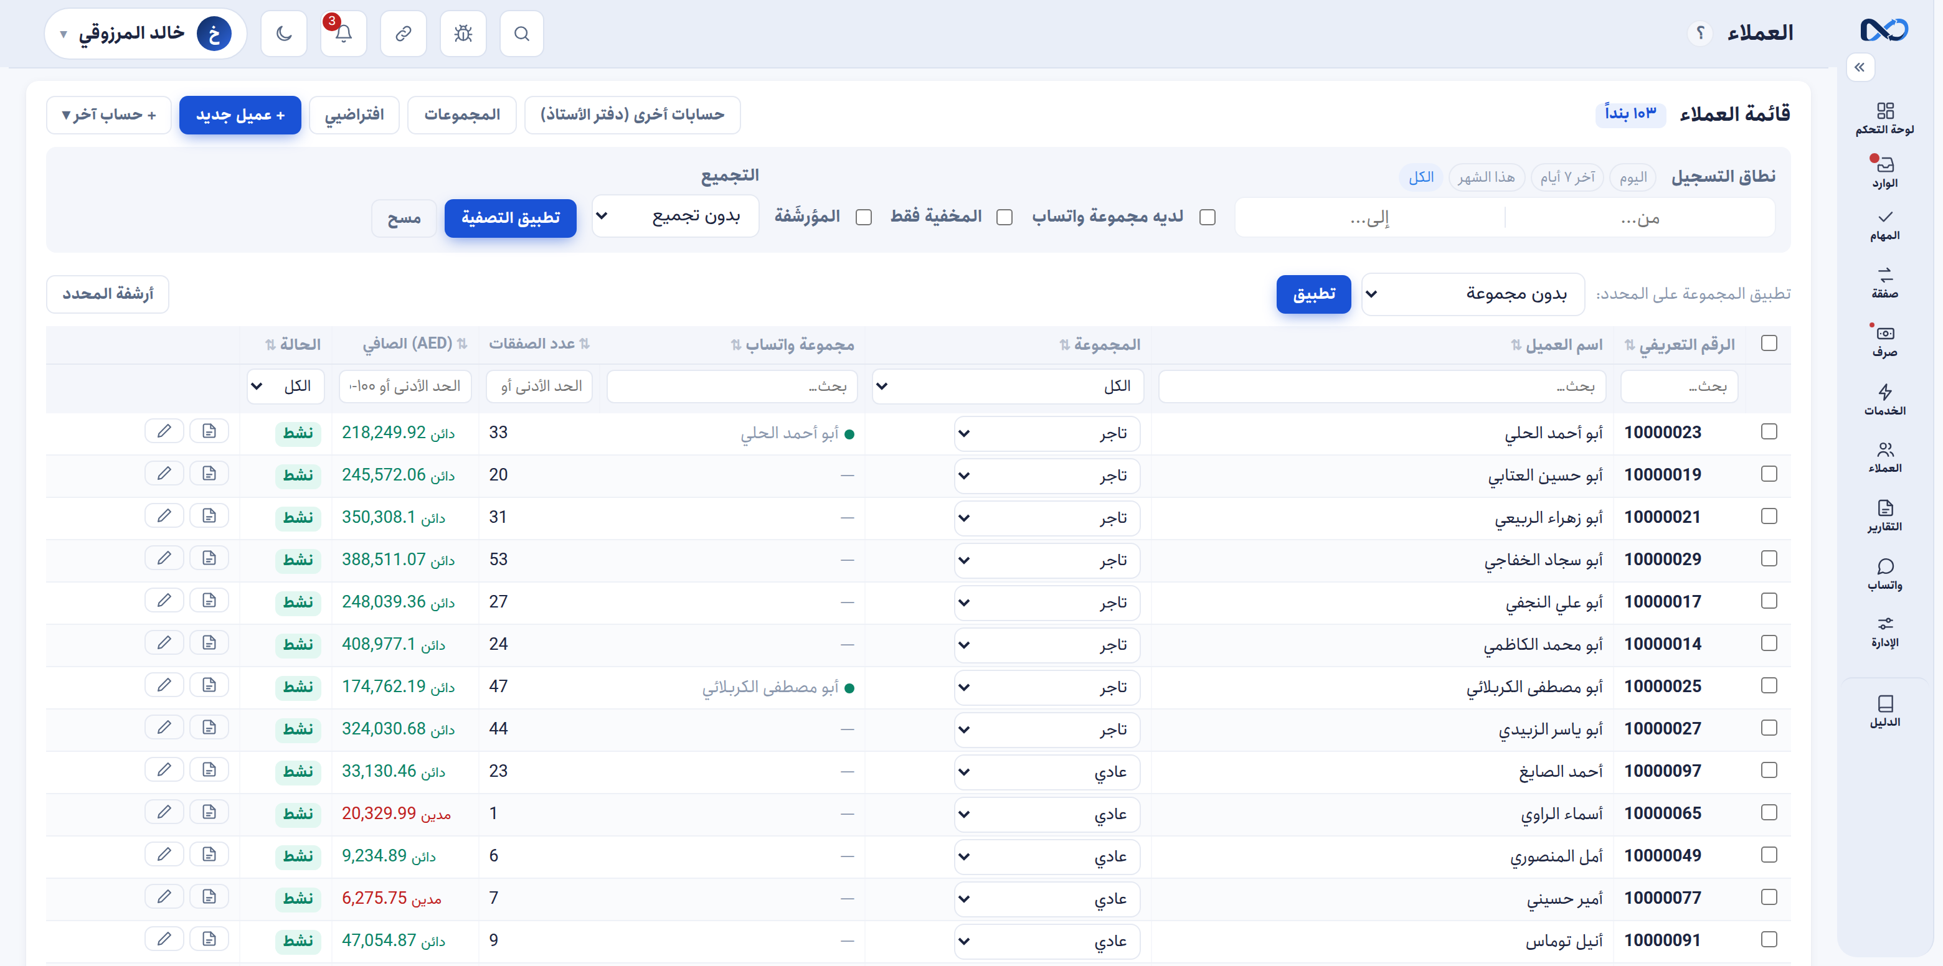Toggle dark mode moon icon
The height and width of the screenshot is (966, 1943).
283,33
